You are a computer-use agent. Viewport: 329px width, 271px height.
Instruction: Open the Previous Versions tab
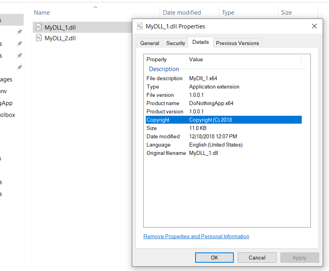[237, 43]
